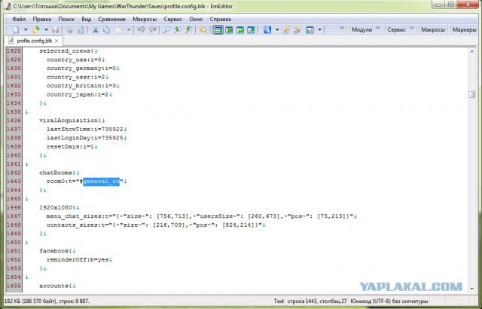Open the Сравнение menu
482x309 pixels.
[x=112, y=19]
